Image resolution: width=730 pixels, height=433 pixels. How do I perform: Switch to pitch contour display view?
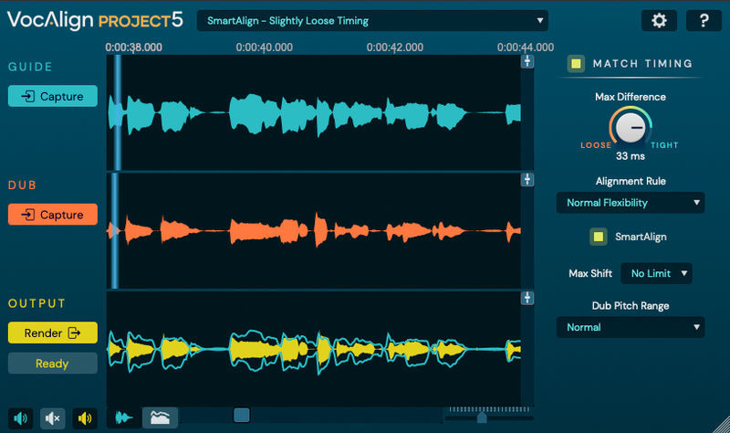160,417
